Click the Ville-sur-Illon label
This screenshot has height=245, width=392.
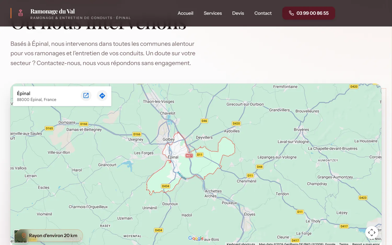(x=59, y=153)
